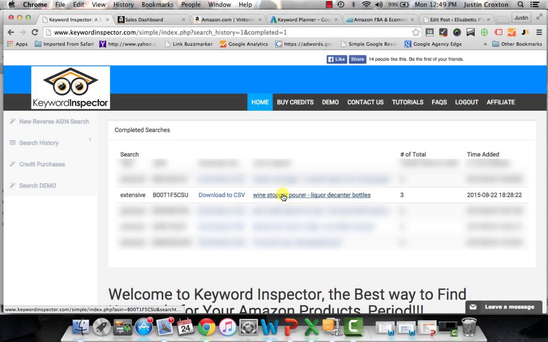Open TUTORIALS in the navigation bar

408,102
